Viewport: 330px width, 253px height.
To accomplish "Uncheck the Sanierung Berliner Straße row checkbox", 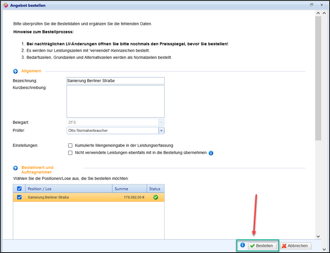I will 19,197.
